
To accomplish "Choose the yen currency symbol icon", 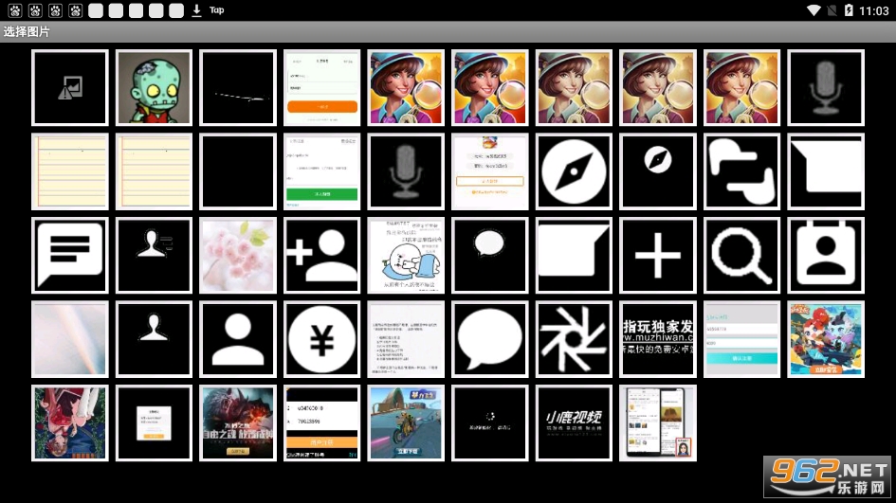I will (322, 339).
